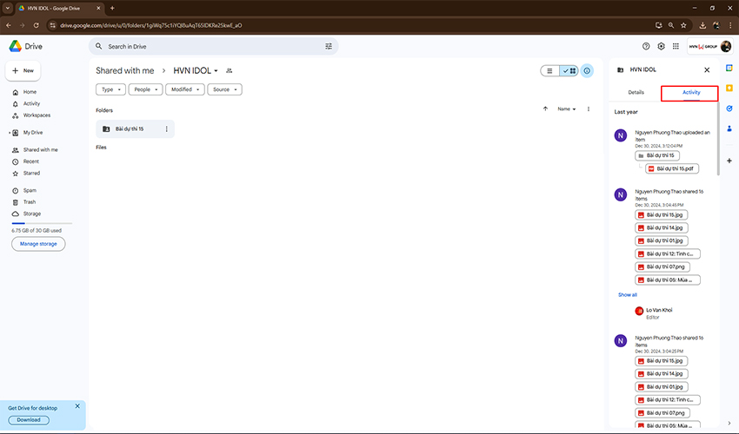
Task: Bookmark this page with the star icon
Action: click(x=683, y=25)
